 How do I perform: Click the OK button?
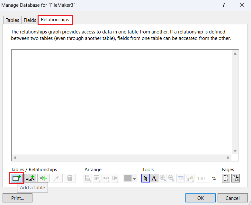(x=201, y=198)
